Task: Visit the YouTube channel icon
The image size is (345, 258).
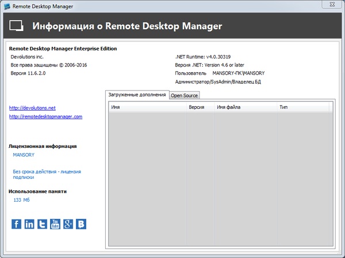Action: click(56, 224)
